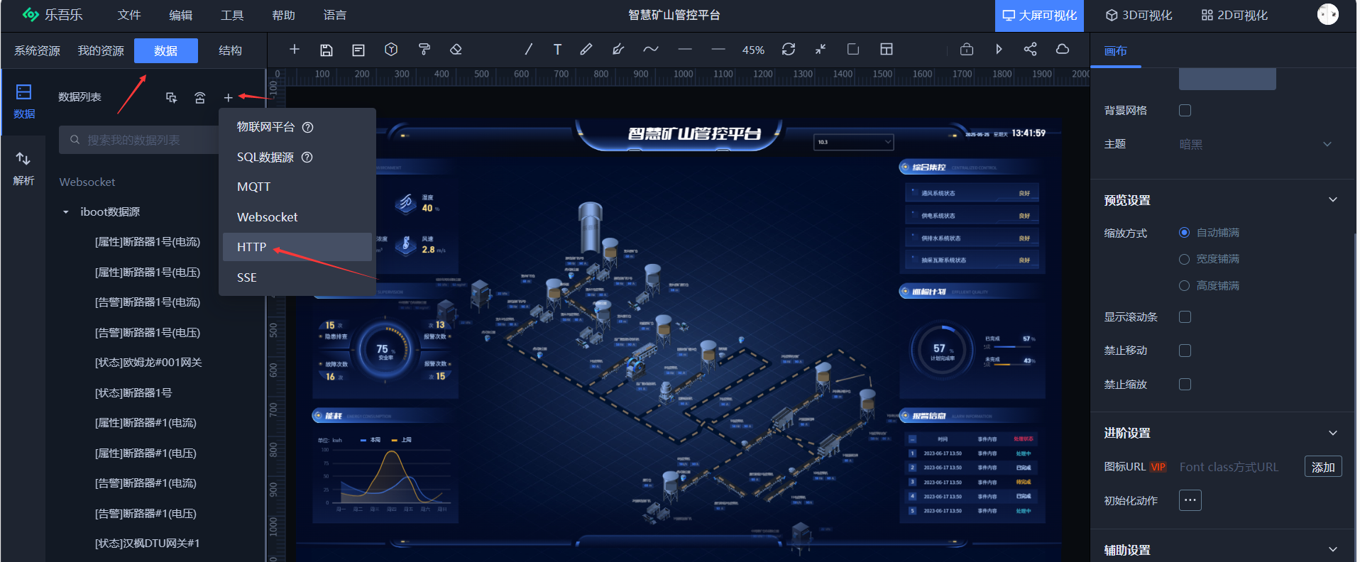1360x562 pixels.
Task: Switch to the 结构 tab
Action: coord(230,51)
